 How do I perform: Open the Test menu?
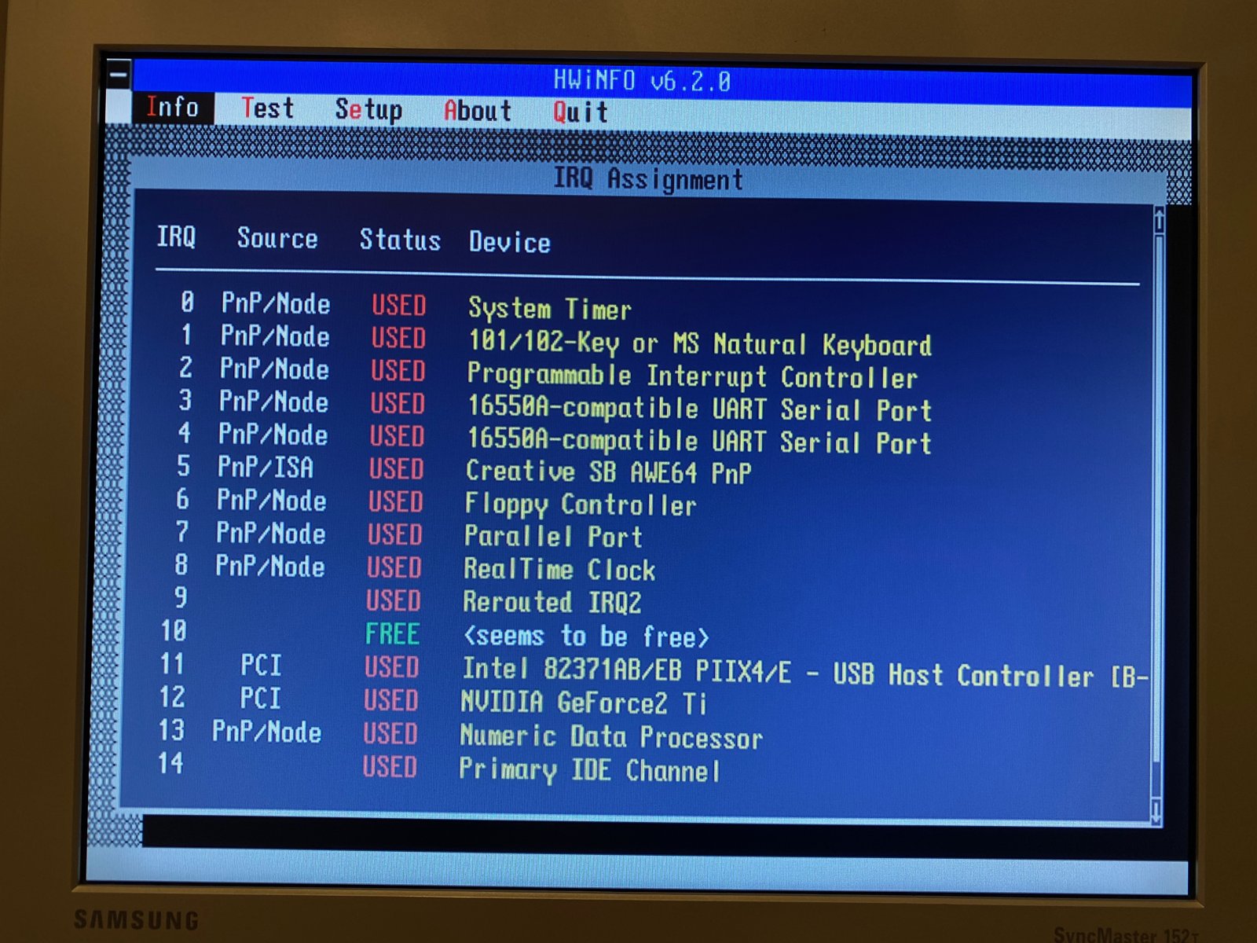267,108
